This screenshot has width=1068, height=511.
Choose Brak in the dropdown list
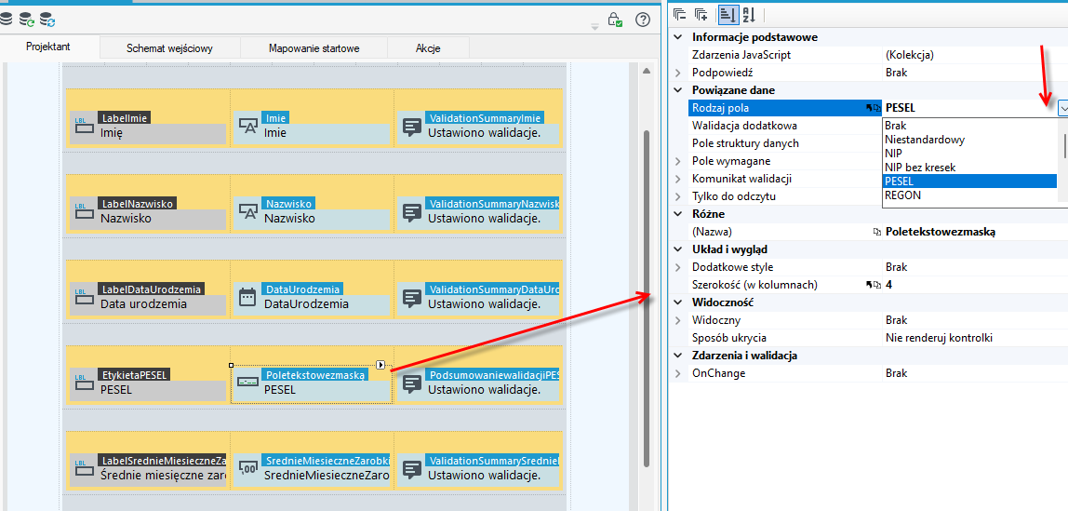[970, 126]
